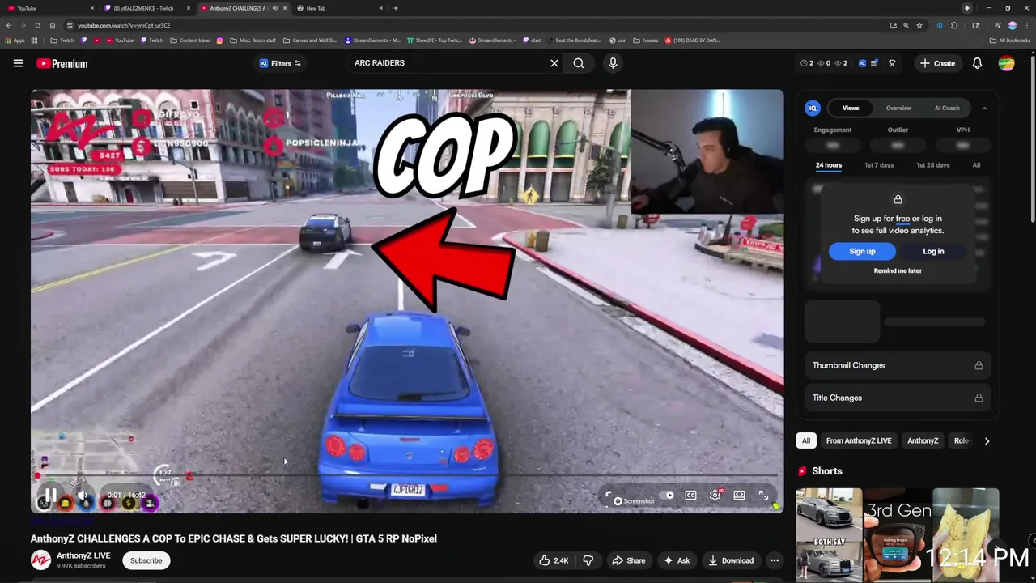
Task: Switch to the ytTALK2MENICE Twitch tab
Action: [149, 8]
